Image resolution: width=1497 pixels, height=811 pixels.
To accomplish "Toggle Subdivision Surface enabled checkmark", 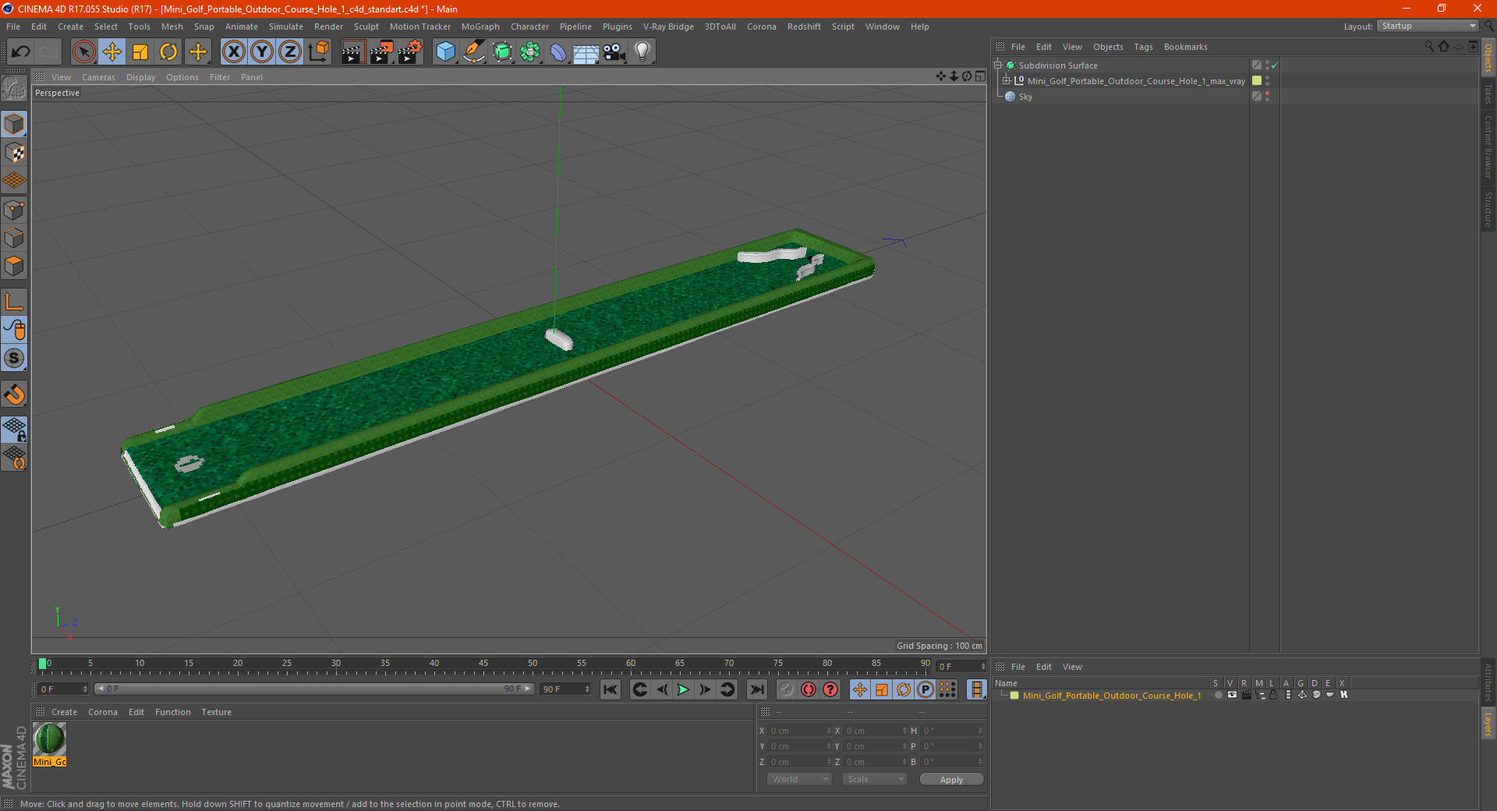I will (x=1275, y=66).
